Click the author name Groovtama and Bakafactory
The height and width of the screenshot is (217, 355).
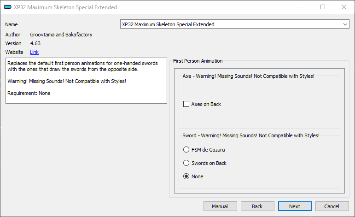coord(62,35)
